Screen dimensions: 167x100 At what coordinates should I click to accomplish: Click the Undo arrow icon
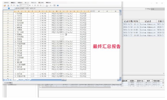pyautogui.click(x=12, y=5)
